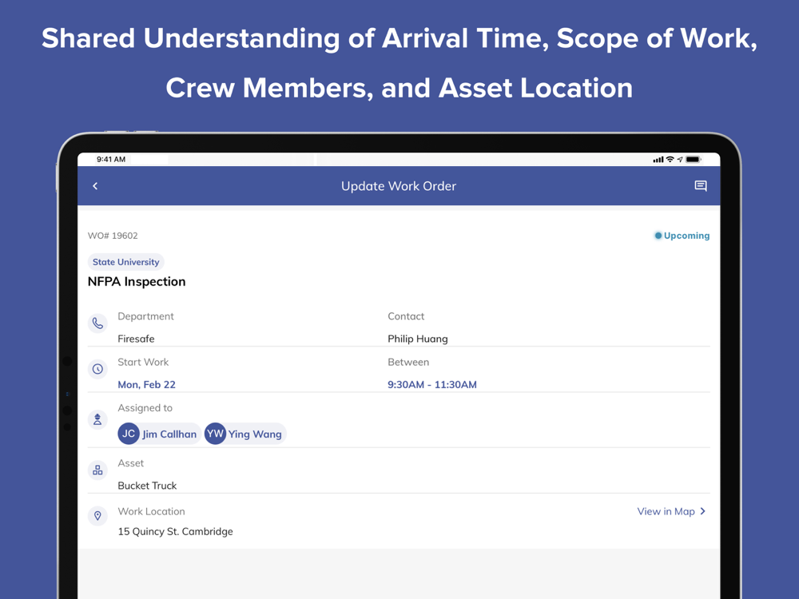Expand map using the chevron arrow
799x599 pixels.
[x=703, y=511]
